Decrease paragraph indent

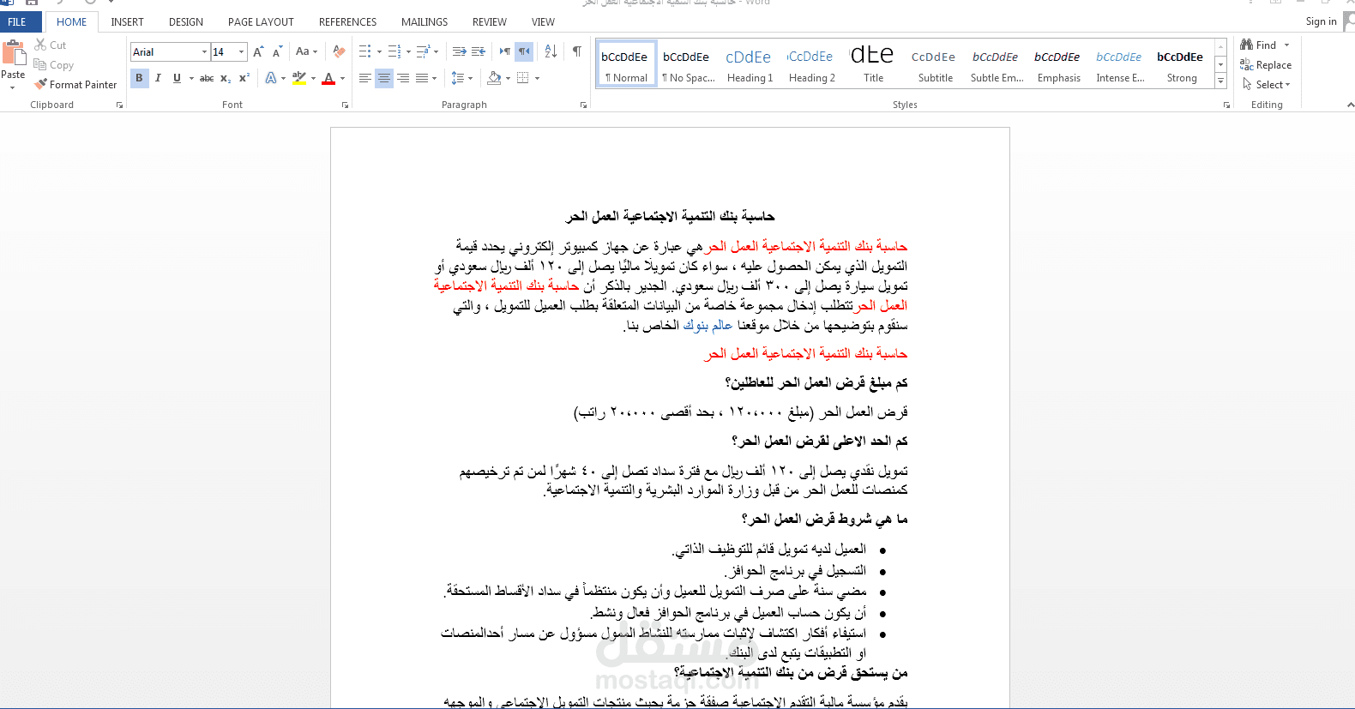click(x=460, y=51)
